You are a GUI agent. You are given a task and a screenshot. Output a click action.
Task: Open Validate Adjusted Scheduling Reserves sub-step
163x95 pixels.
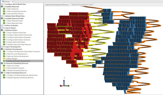[20, 78]
